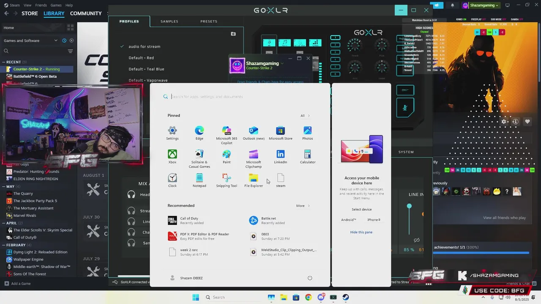541x304 pixels.
Task: Open Outlook (new) in Start menu
Action: pos(254,133)
